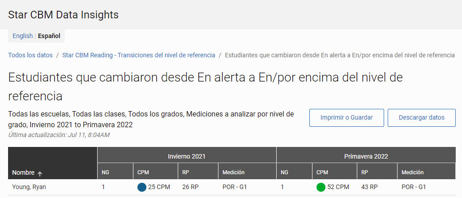Screen dimensions: 462x198
Task: Select the Español language option
Action: coord(49,36)
